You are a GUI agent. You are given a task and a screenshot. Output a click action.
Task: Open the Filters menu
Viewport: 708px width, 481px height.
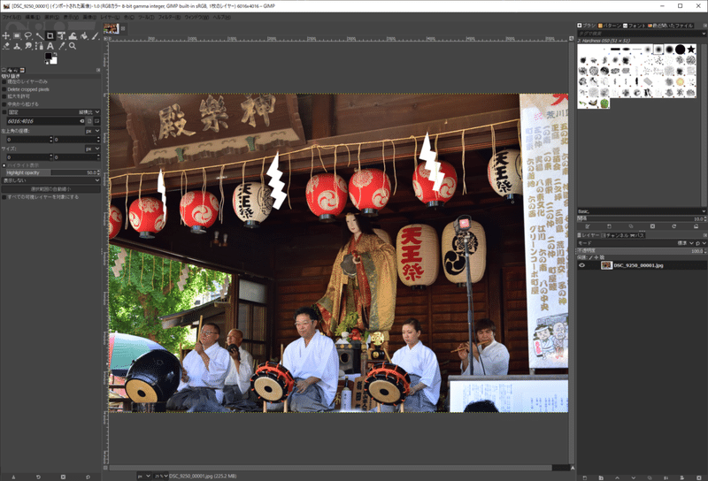tap(169, 17)
